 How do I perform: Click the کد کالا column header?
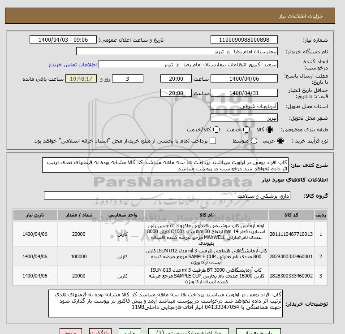pos(291,215)
